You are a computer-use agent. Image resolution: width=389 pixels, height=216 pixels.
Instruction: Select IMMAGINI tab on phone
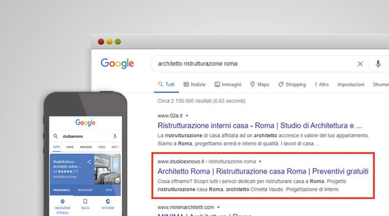86,147
